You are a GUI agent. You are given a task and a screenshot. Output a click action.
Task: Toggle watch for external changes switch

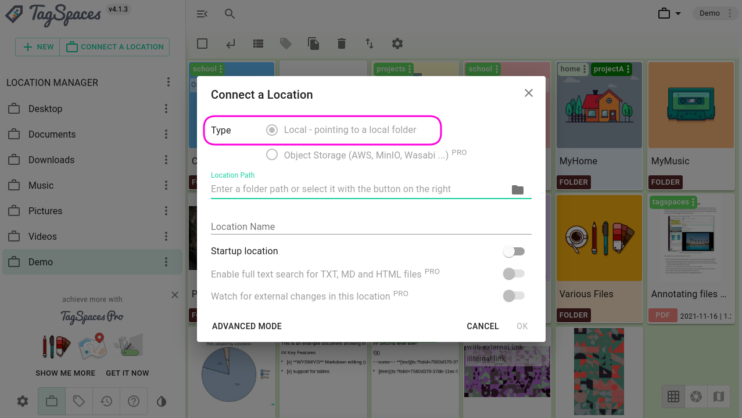[x=514, y=296]
